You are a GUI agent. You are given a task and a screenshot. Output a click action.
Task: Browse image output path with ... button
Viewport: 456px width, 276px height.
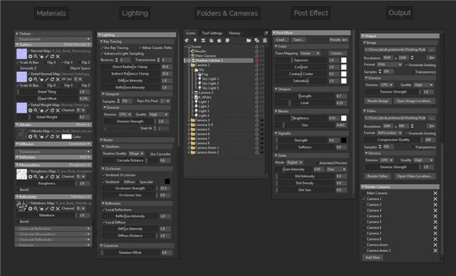pyautogui.click(x=432, y=50)
